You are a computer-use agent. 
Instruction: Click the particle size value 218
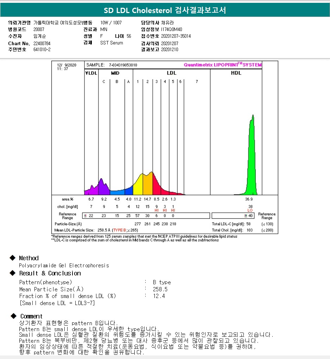[173, 224]
